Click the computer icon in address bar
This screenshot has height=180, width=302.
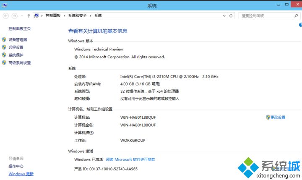click(36, 16)
